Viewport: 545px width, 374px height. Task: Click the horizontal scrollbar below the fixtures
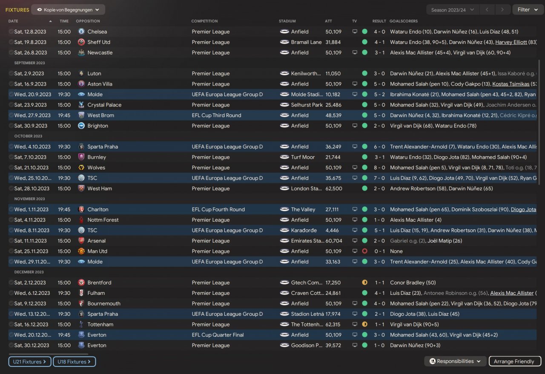[48, 354]
